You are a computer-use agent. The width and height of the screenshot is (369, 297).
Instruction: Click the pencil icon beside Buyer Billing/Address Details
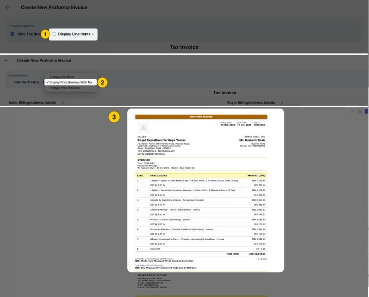tap(282, 103)
